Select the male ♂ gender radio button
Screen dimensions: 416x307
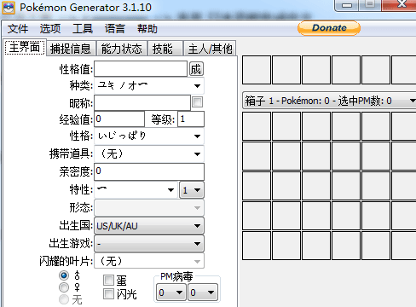[x=64, y=275]
